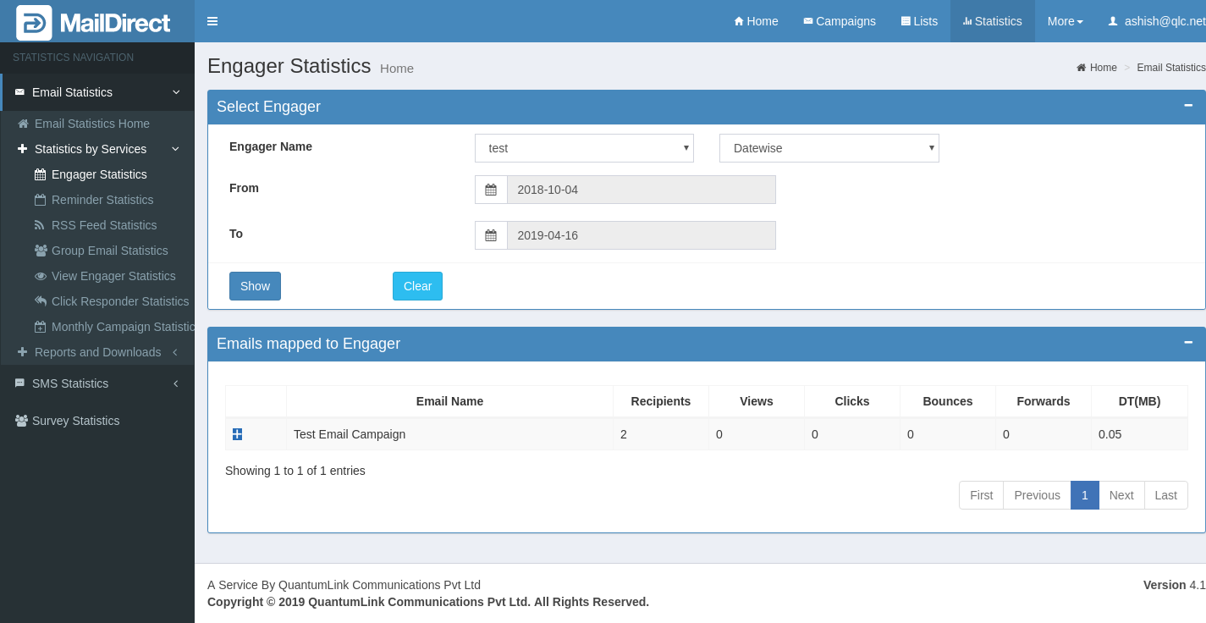
Task: Open the Engager Name test dropdown
Action: point(584,148)
